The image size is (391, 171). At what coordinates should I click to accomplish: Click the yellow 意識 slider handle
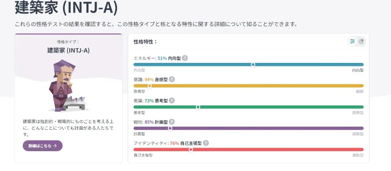coord(150,86)
